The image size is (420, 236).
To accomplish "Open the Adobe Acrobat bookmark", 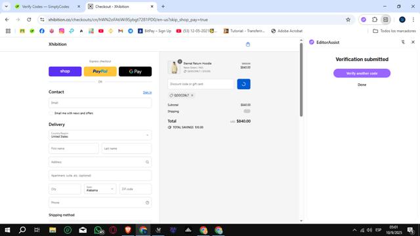I will (287, 31).
